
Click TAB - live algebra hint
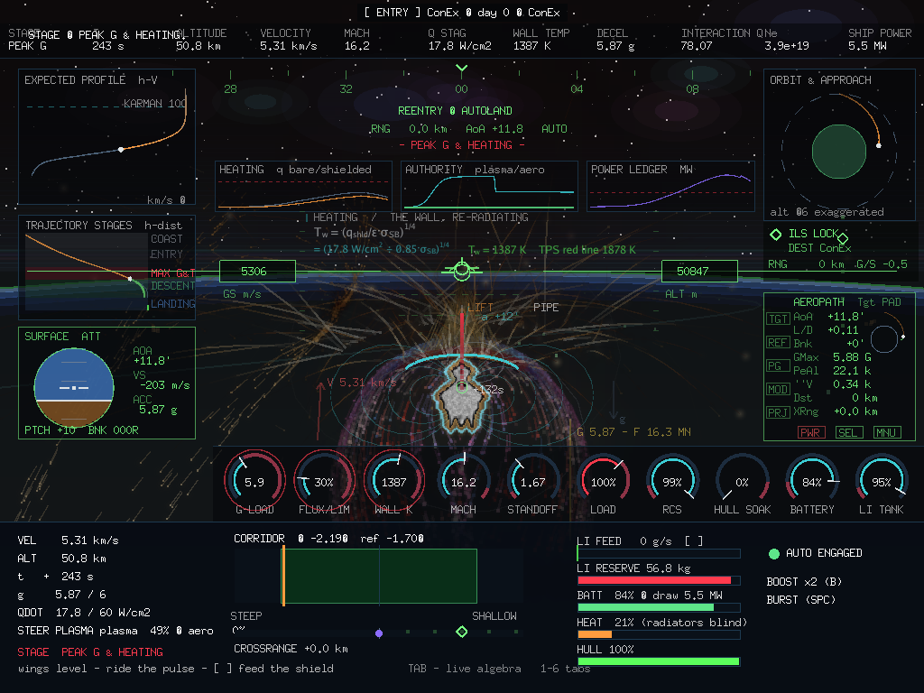pos(465,669)
